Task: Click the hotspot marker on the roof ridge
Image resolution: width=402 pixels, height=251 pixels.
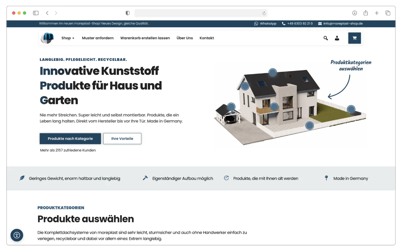Action: 272,72
